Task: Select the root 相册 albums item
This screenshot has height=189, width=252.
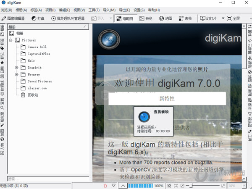Action: coord(20,33)
